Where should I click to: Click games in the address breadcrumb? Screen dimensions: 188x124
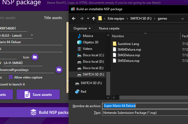(x=162, y=18)
